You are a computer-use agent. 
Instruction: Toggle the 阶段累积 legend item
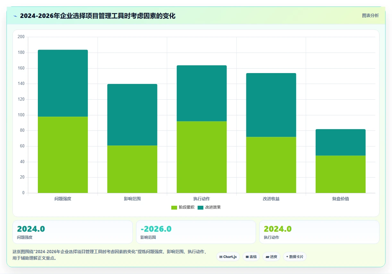183,207
